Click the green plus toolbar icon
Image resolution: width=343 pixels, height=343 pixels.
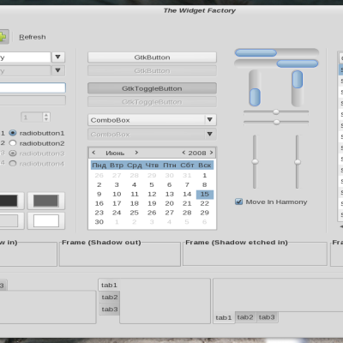(3, 37)
